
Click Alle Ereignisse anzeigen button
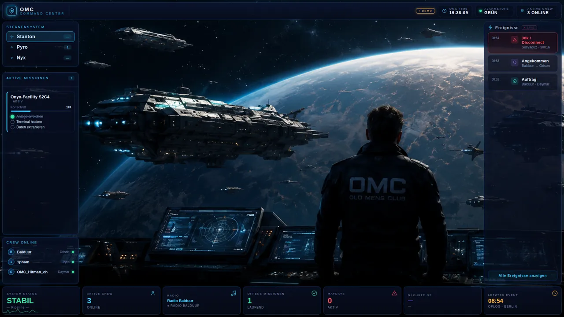(x=523, y=276)
